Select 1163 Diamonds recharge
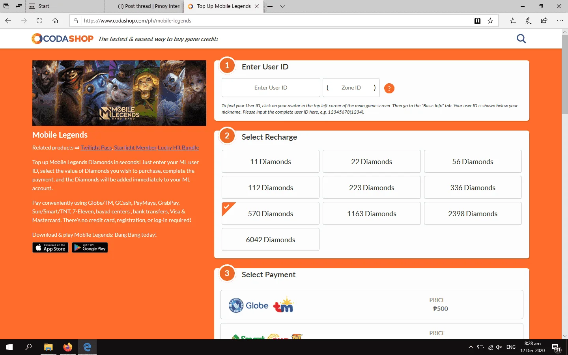The height and width of the screenshot is (355, 568). click(x=372, y=213)
